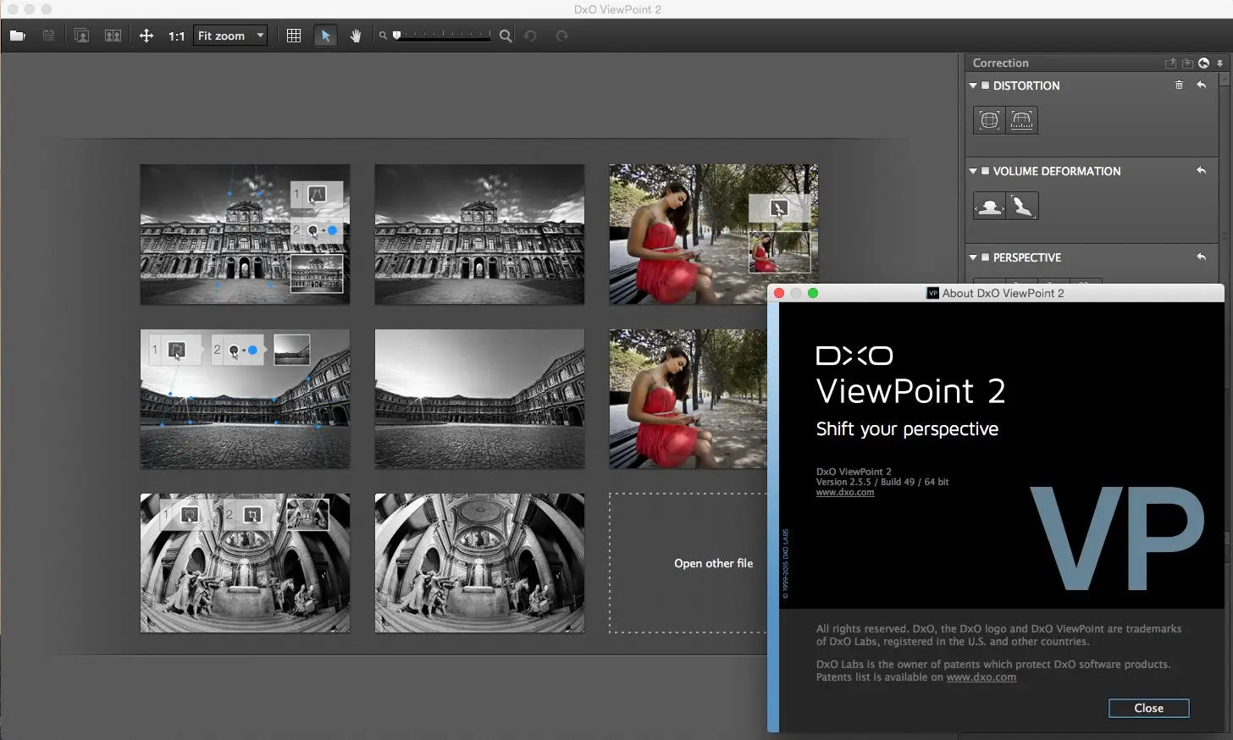Click the fit-to-screen arrows icon
The height and width of the screenshot is (740, 1233).
[x=146, y=36]
